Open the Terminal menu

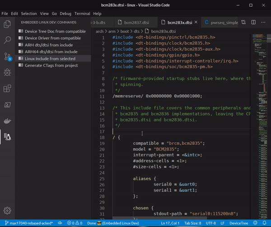82,14
